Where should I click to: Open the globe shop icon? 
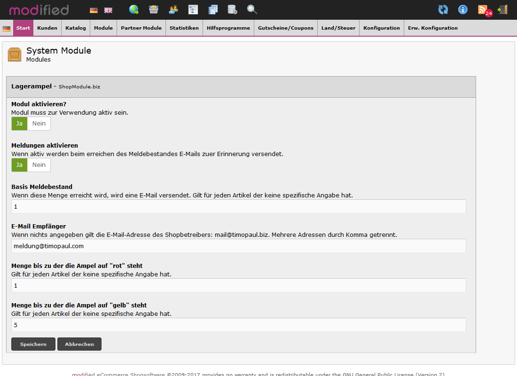[x=134, y=9]
